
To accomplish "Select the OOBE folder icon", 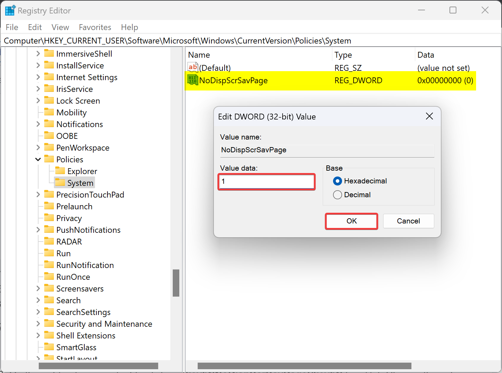I will point(49,135).
